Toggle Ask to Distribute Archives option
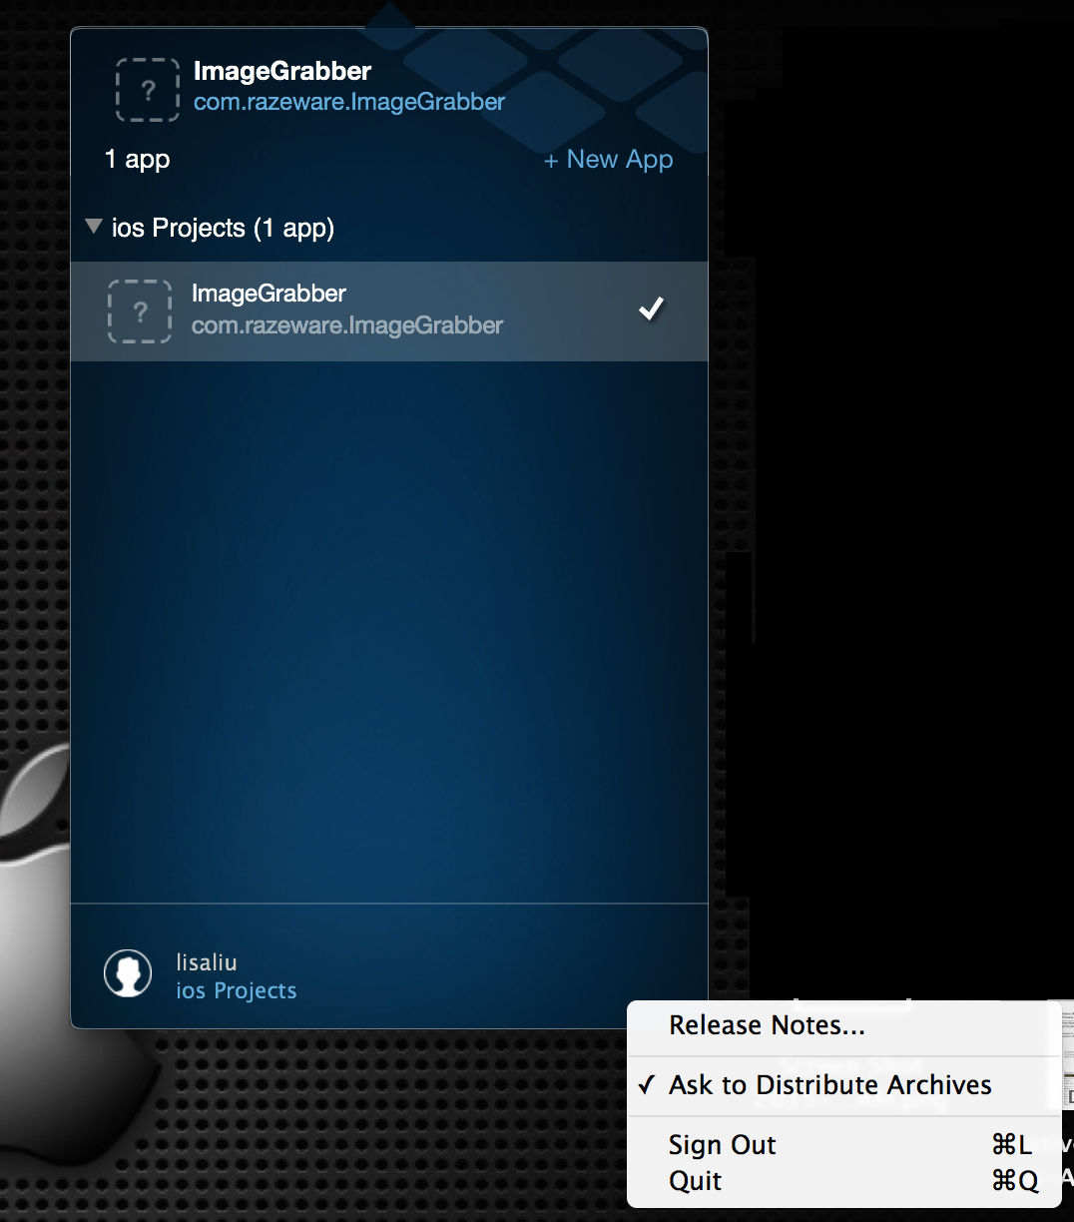Image resolution: width=1074 pixels, height=1222 pixels. (843, 1085)
